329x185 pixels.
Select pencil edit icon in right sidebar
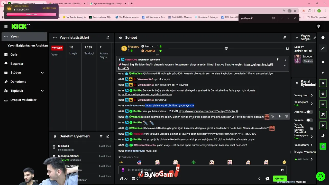tap(323, 48)
